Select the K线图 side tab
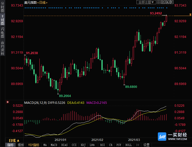The width and height of the screenshot is (192, 147). 2,20
